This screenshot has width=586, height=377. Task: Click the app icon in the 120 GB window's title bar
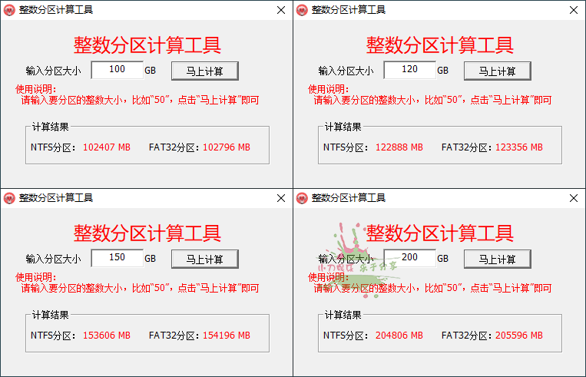click(x=302, y=10)
